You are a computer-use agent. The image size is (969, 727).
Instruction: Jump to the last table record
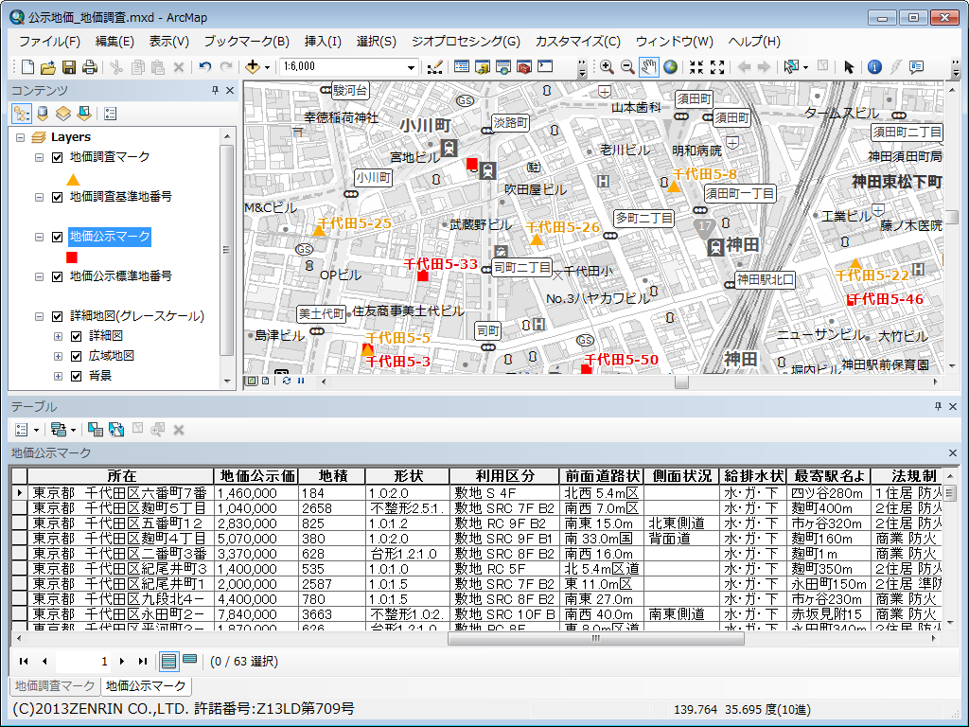(x=143, y=661)
